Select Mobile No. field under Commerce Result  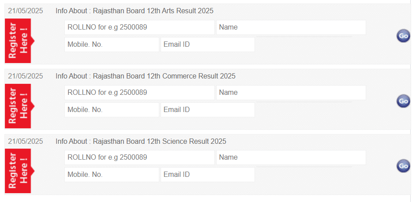tap(112, 110)
